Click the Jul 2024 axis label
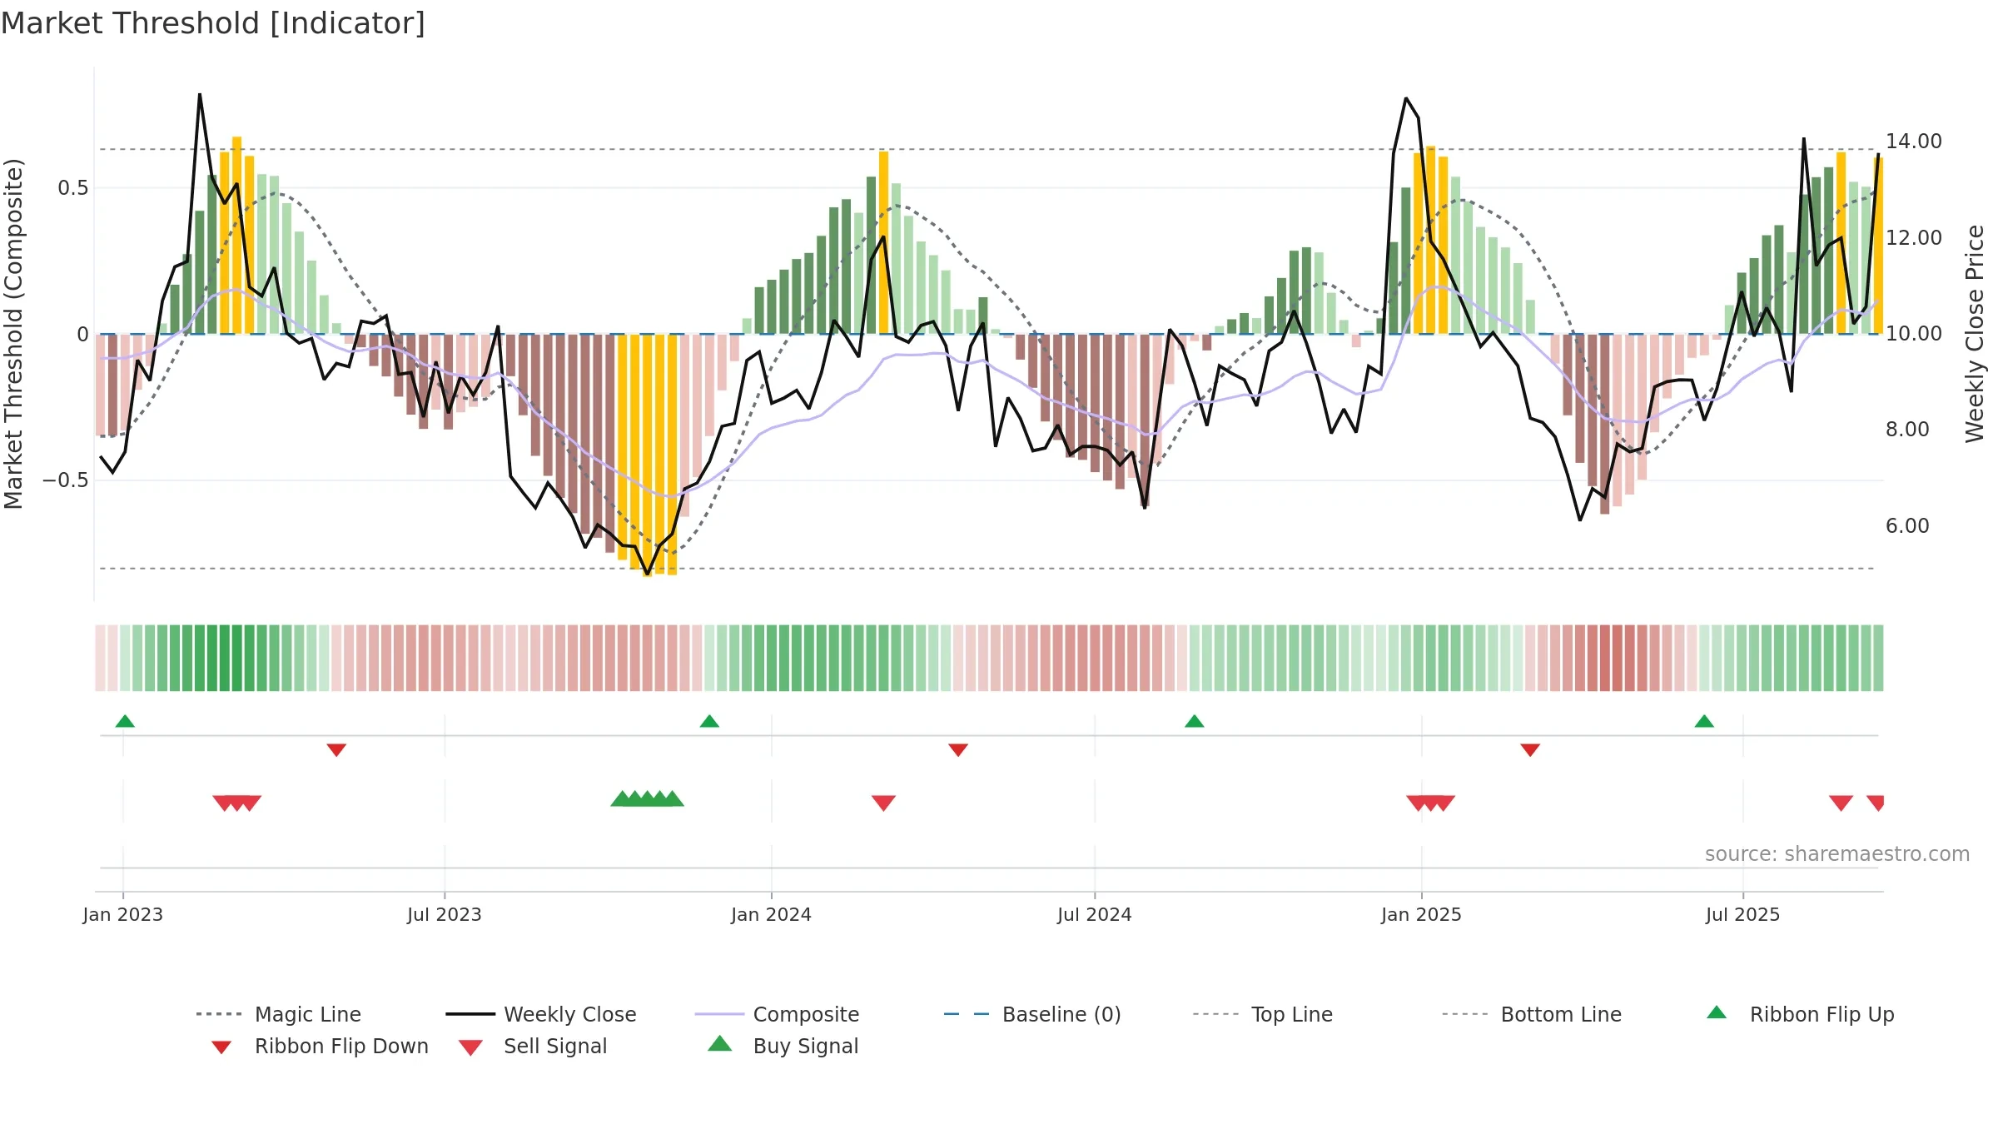The width and height of the screenshot is (1998, 1124). 1095,914
